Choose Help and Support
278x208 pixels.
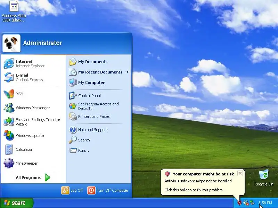[x=92, y=130]
